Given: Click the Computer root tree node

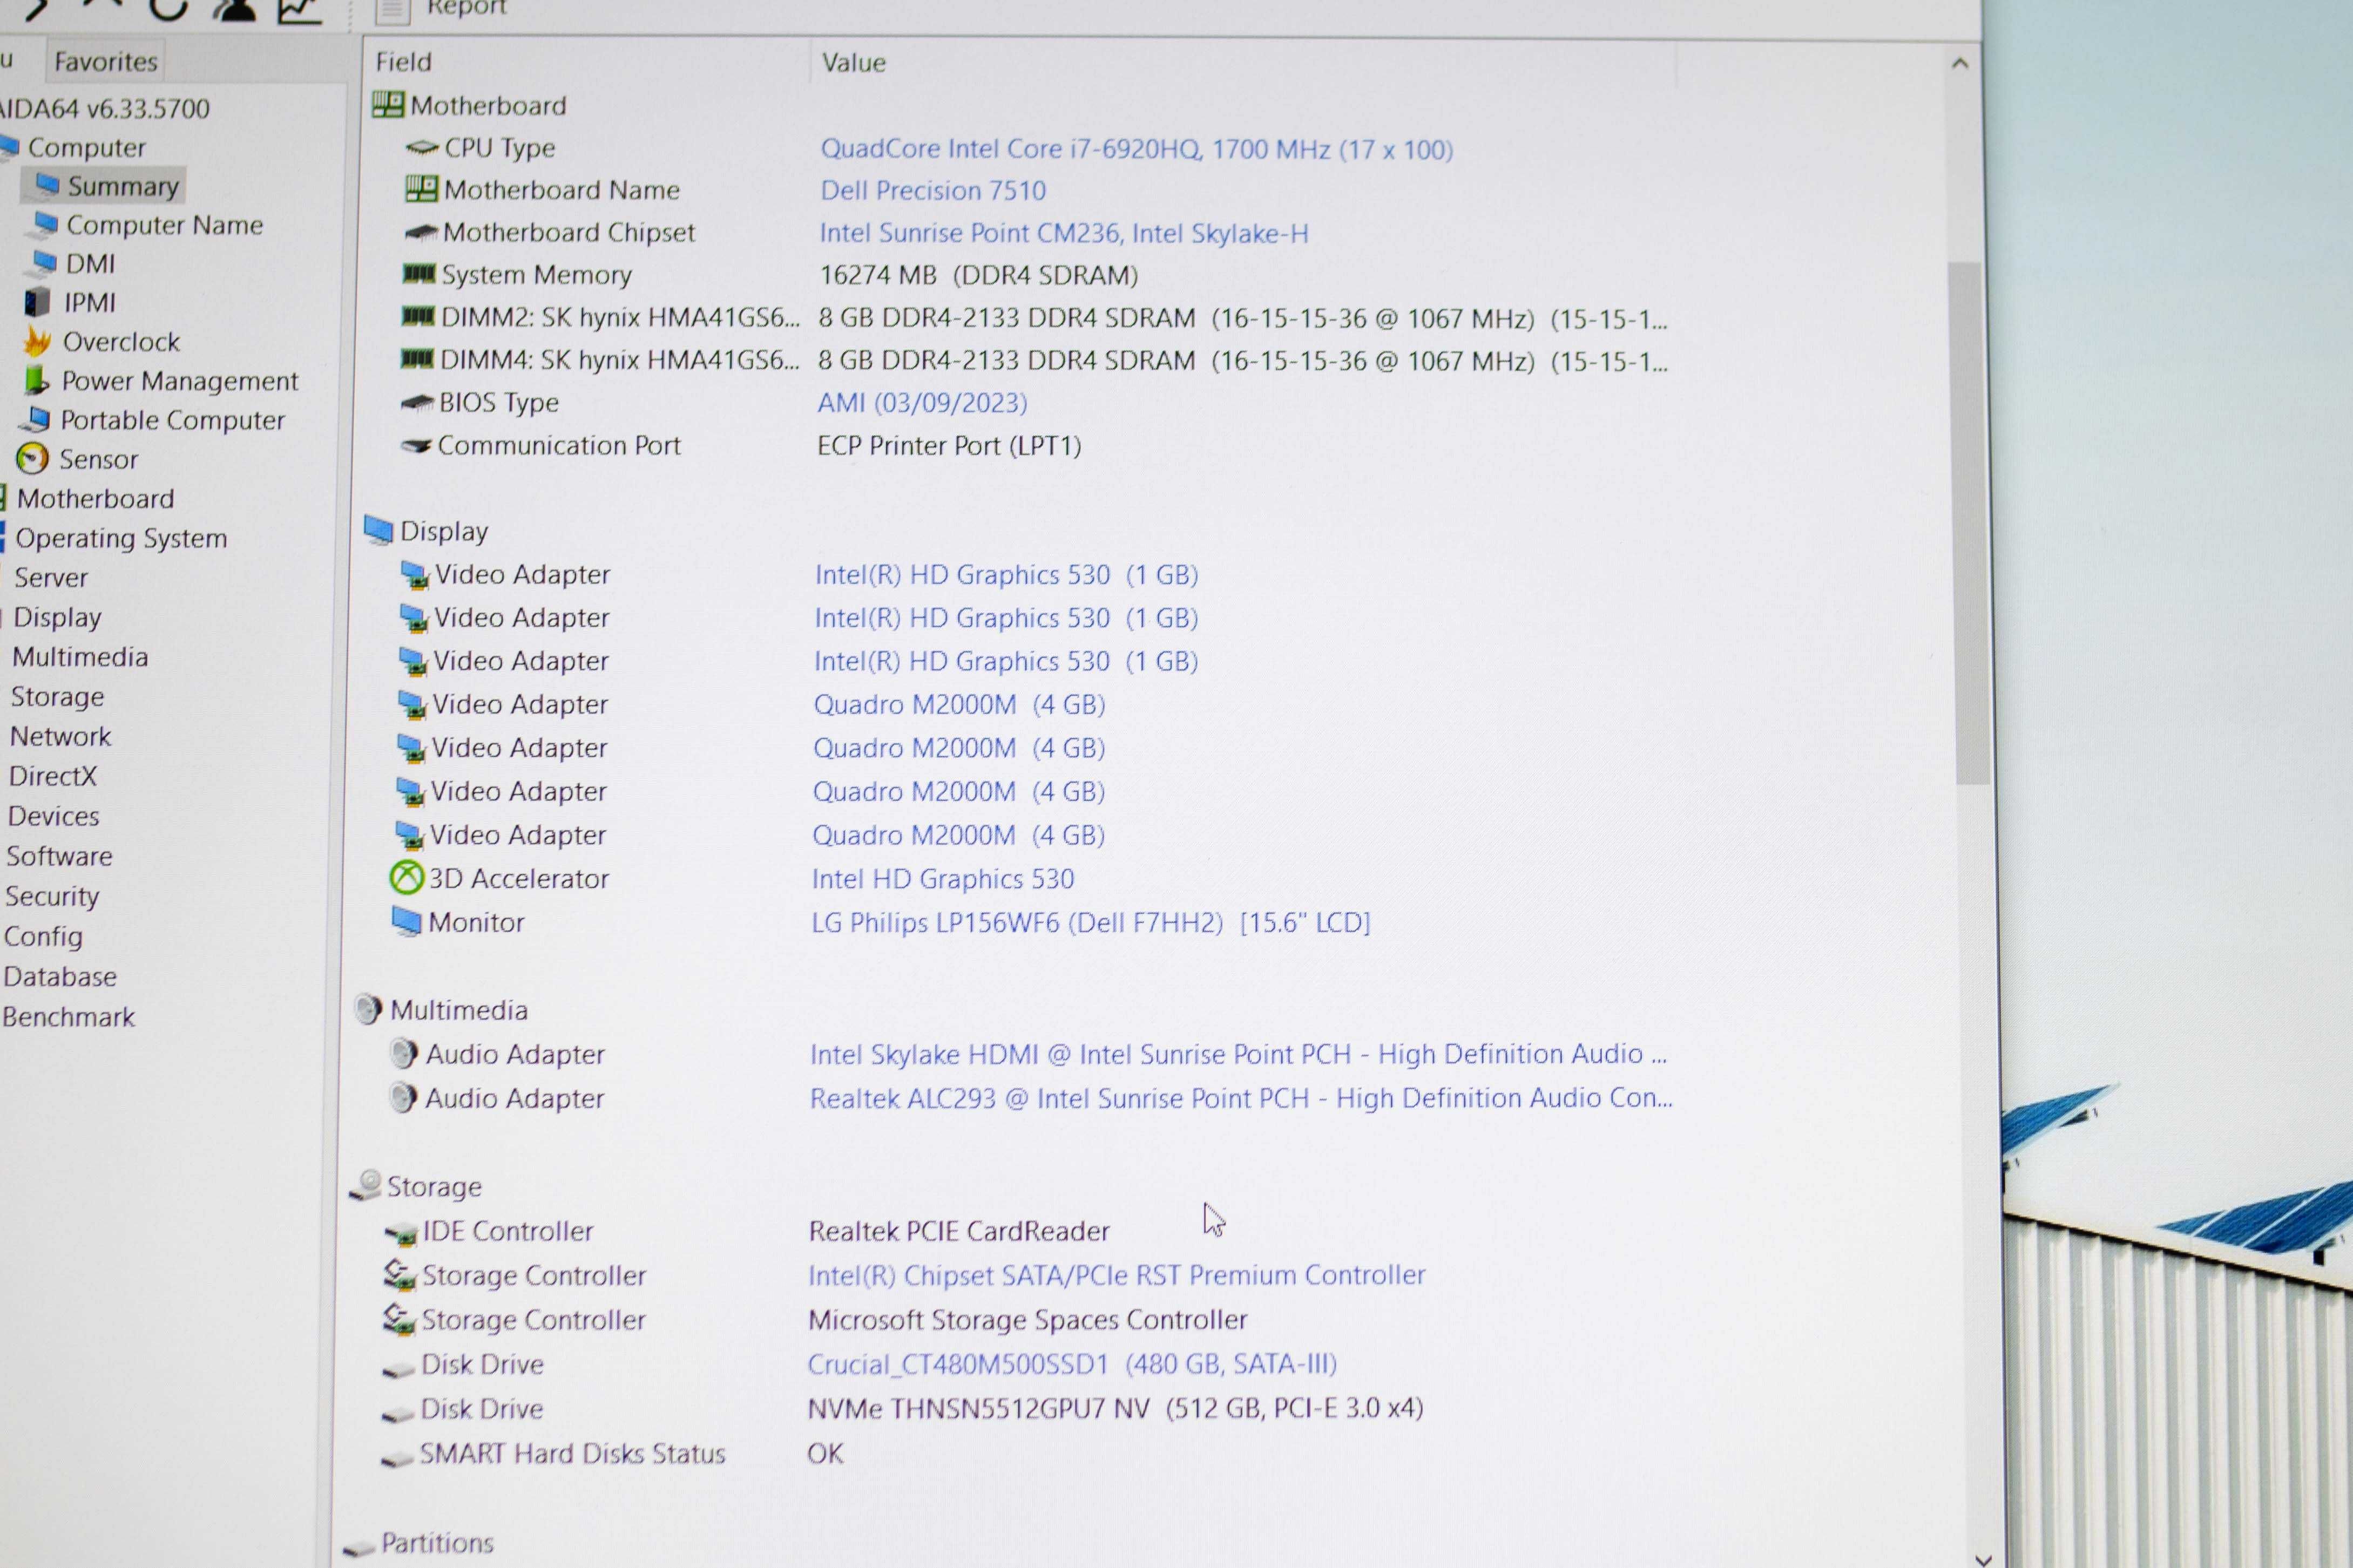Looking at the screenshot, I should (86, 147).
